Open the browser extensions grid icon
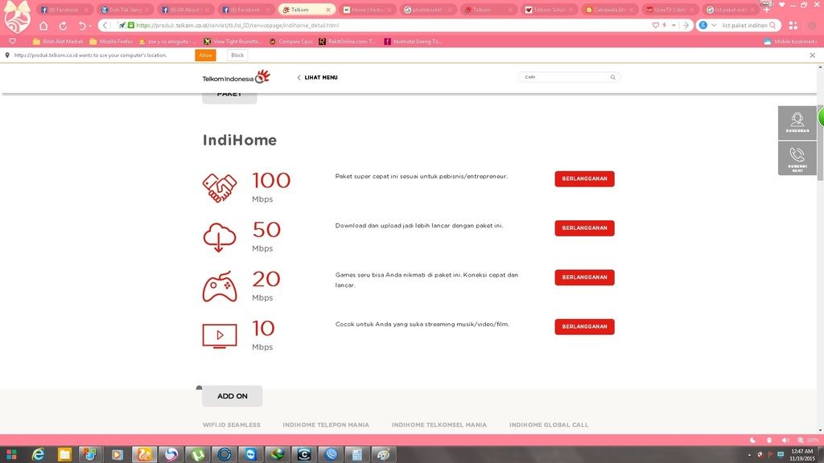 pos(793,25)
